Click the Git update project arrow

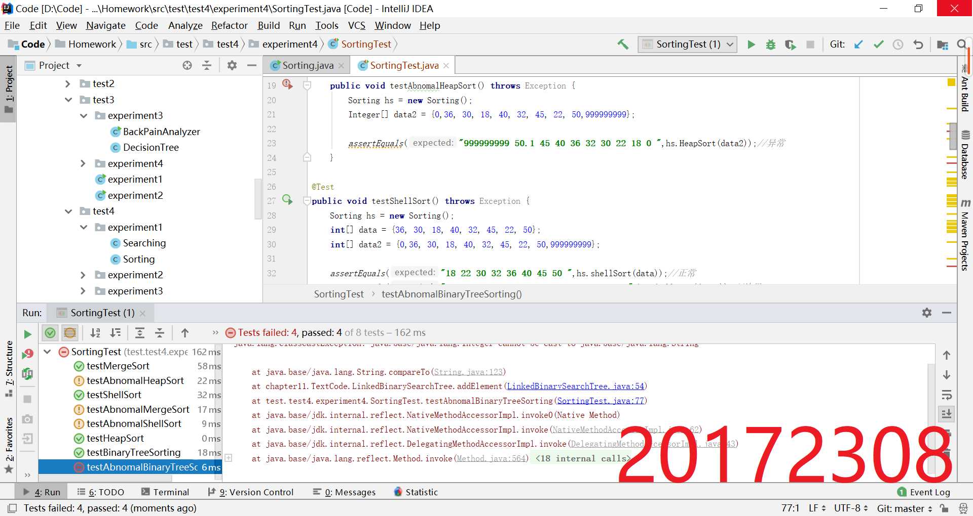pos(858,45)
